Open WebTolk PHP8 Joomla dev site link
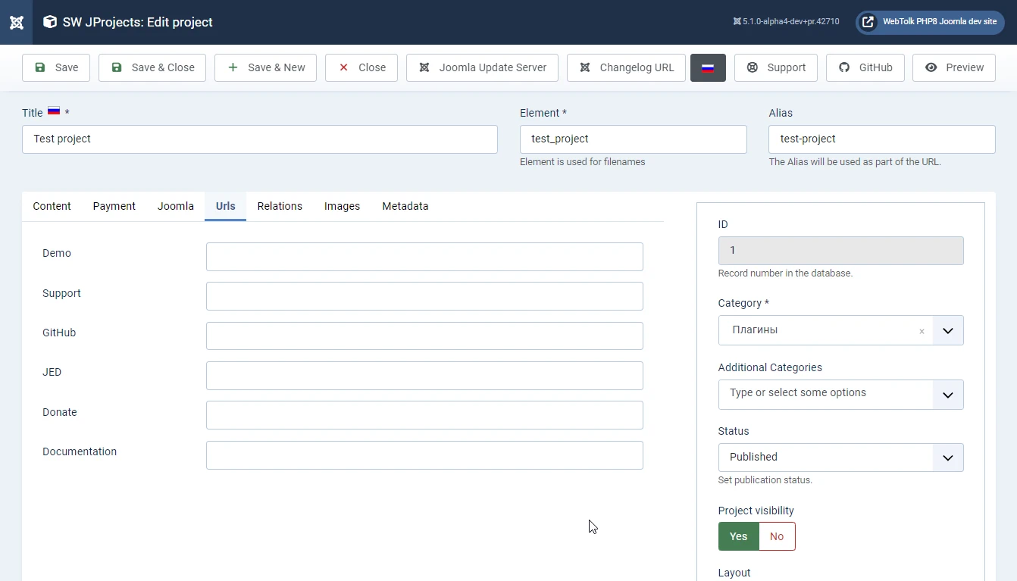The width and height of the screenshot is (1017, 581). (x=930, y=22)
